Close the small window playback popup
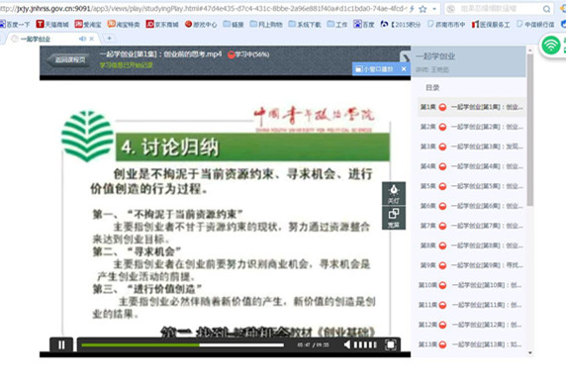The image size is (566, 388). tap(404, 69)
